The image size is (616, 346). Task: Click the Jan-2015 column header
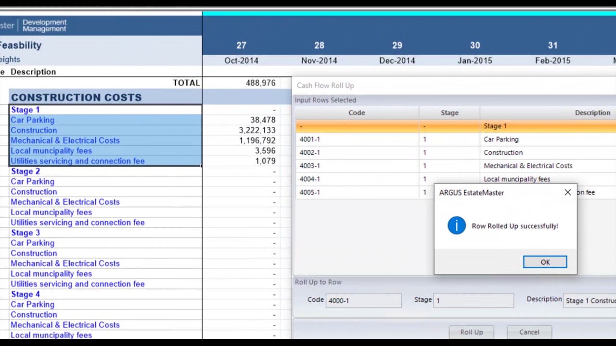point(475,61)
